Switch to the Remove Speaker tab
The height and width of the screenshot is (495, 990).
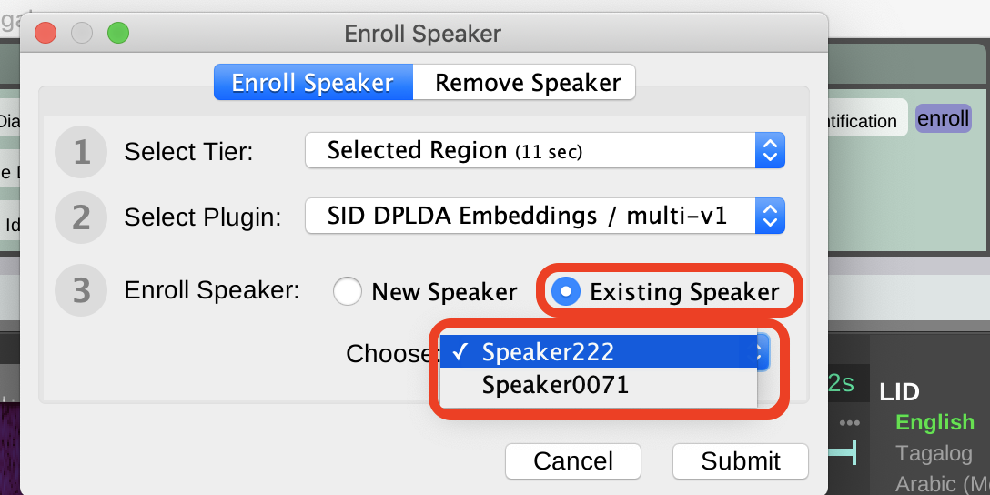(527, 83)
